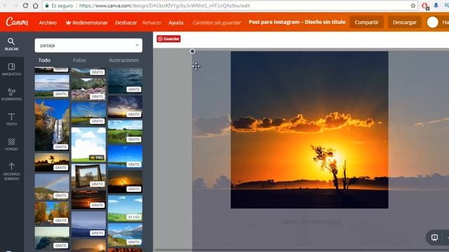The image size is (449, 252).
Task: Click Deshacer to undo
Action: 126,22
